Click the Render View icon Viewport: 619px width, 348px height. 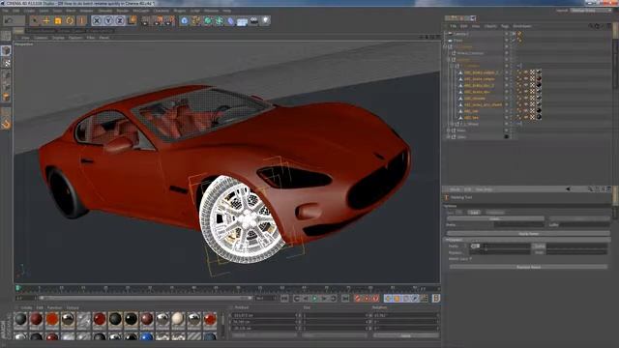click(x=146, y=20)
